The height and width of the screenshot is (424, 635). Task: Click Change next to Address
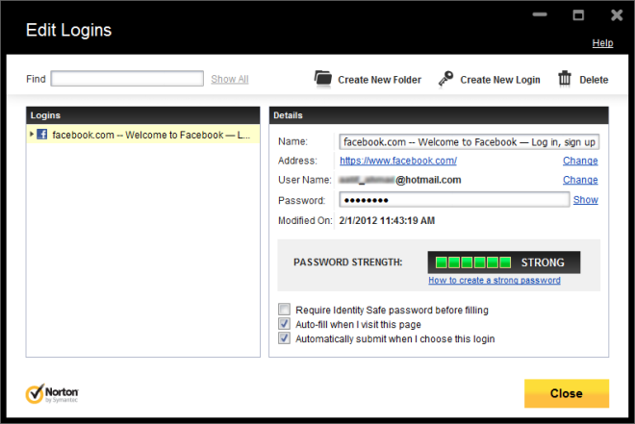pos(580,161)
